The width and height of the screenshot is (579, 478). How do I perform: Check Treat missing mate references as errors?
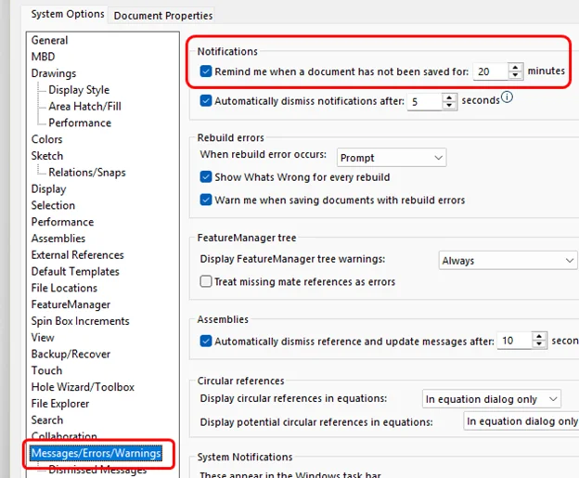tap(206, 281)
